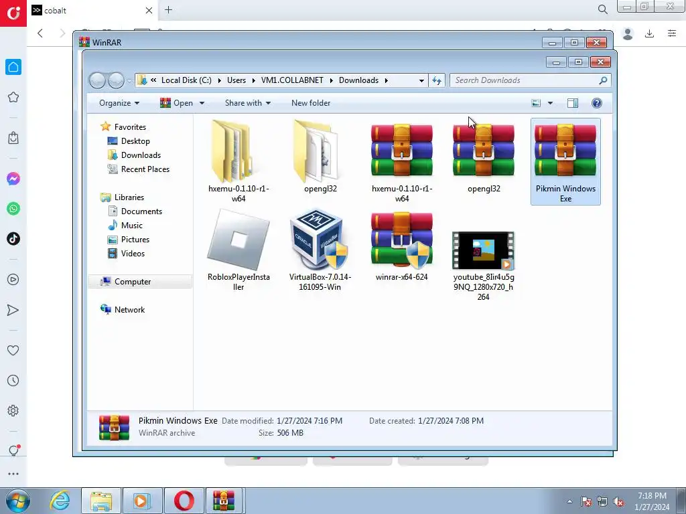Open a new Opera tab
The image size is (686, 514).
pyautogui.click(x=168, y=9)
